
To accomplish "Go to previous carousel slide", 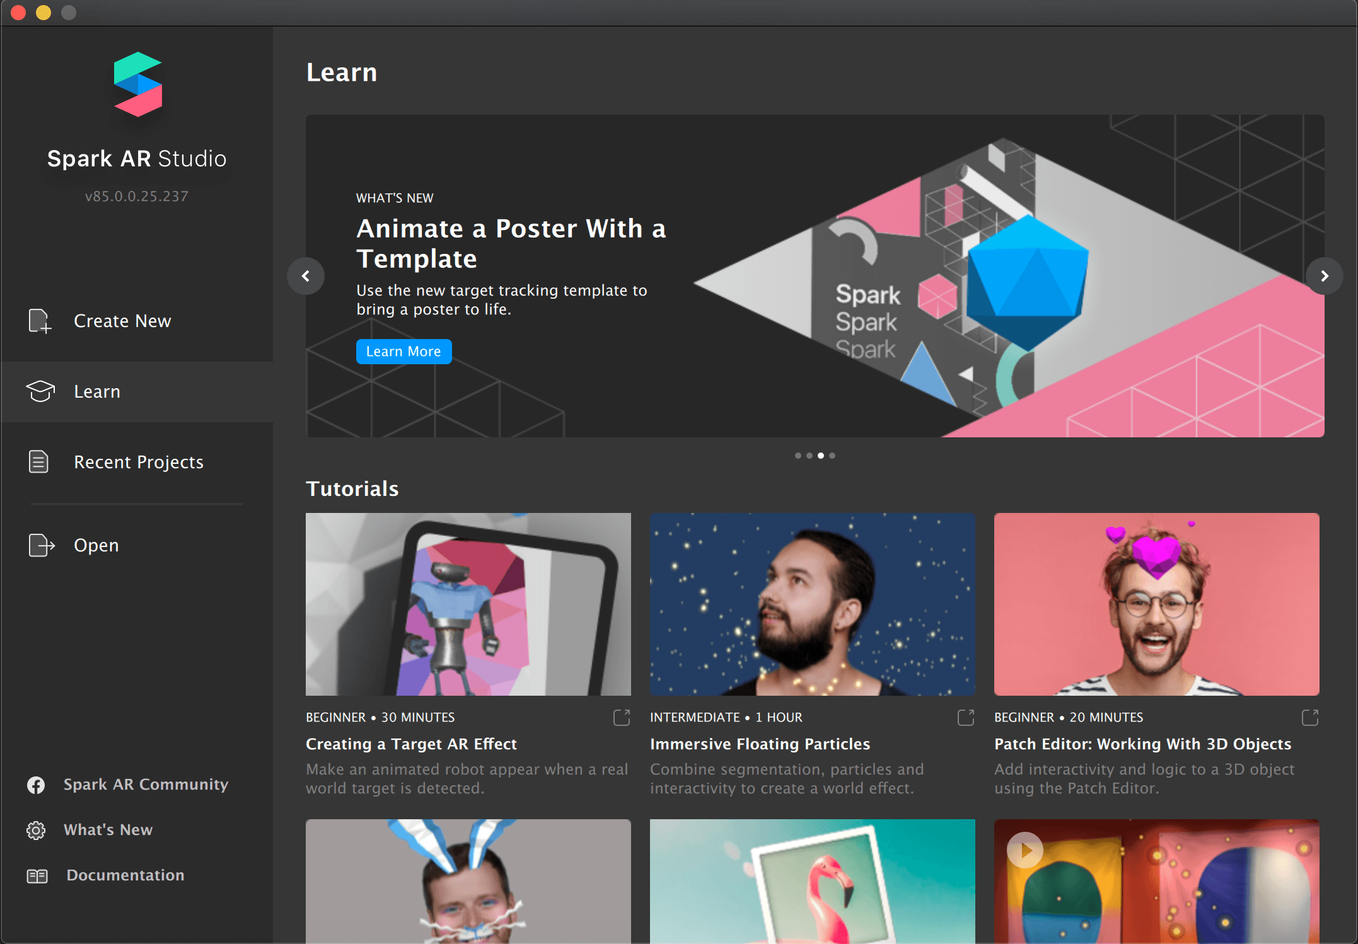I will (x=306, y=276).
